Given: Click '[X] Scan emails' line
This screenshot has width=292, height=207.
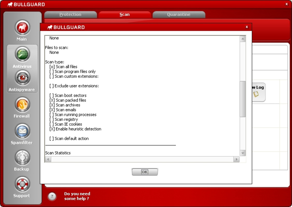Looking at the screenshot, I should click(x=63, y=110).
